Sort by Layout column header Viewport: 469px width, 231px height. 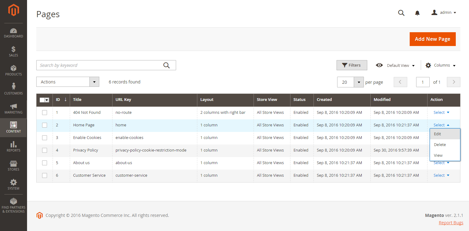click(x=225, y=100)
